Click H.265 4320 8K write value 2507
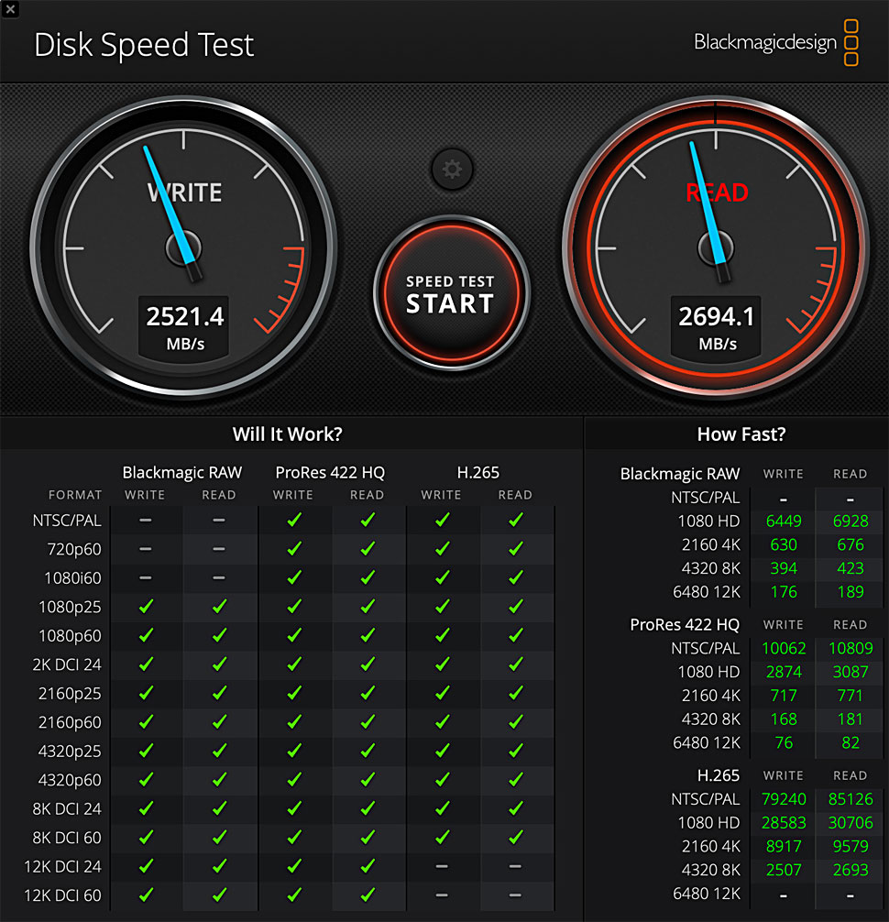The height and width of the screenshot is (922, 889). pos(784,870)
